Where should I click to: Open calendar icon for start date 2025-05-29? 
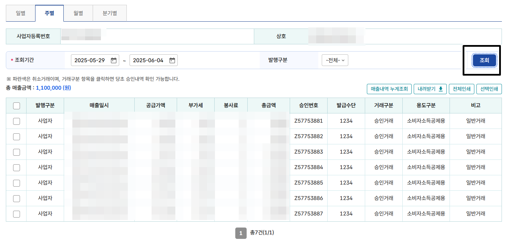coord(114,60)
